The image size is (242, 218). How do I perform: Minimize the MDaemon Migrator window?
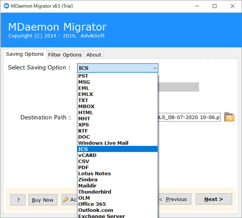pyautogui.click(x=197, y=6)
